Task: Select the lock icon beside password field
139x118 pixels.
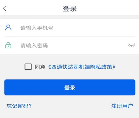Action: tap(8, 45)
